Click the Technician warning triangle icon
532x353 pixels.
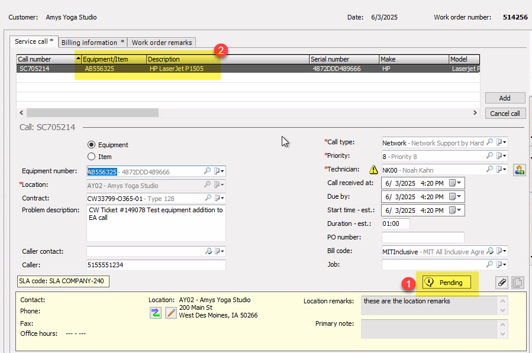tap(373, 169)
